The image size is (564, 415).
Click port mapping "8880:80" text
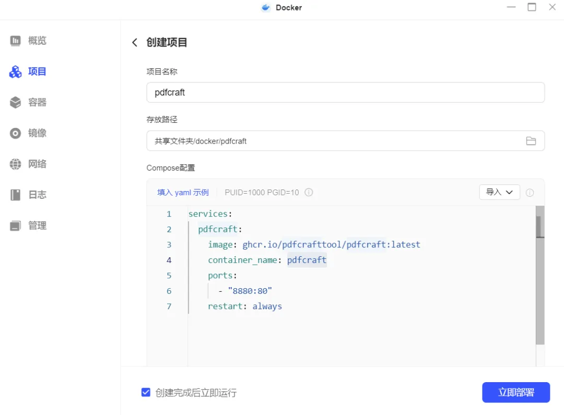[250, 291]
